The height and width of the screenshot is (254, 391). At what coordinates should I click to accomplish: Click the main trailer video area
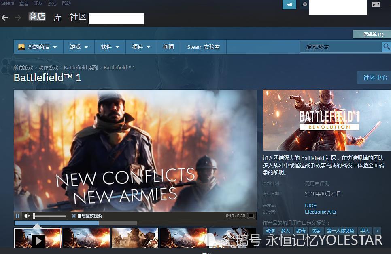(135, 151)
